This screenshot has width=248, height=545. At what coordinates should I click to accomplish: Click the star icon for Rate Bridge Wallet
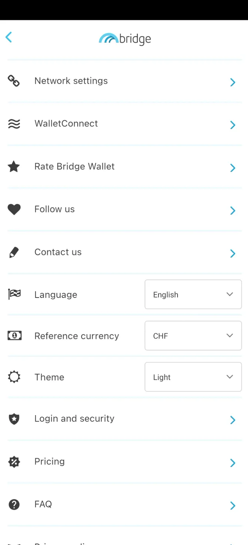click(14, 167)
